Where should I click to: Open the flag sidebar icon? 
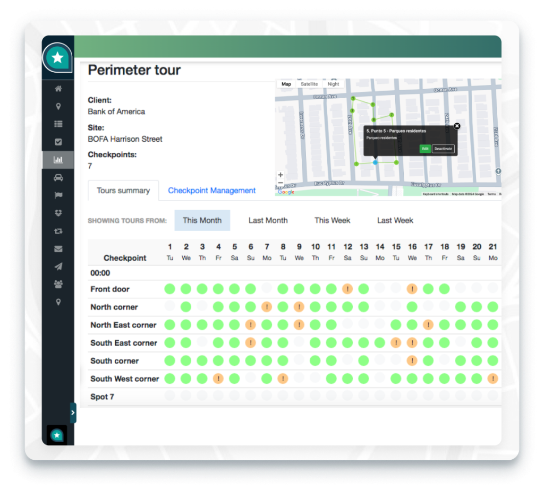pos(58,195)
